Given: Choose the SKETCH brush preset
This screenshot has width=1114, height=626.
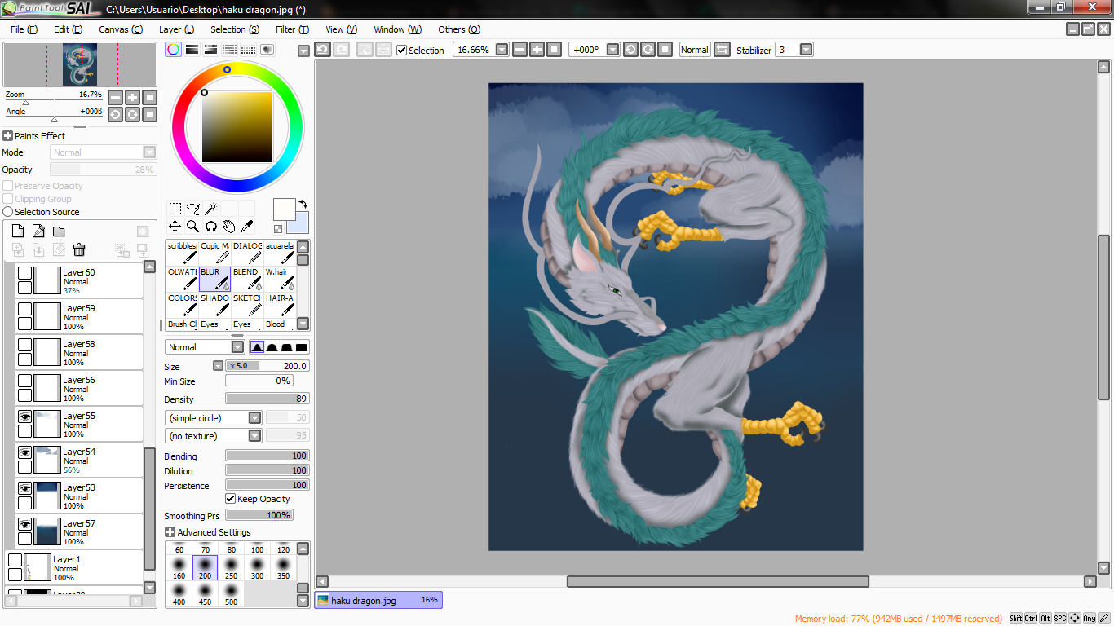Looking at the screenshot, I should click(247, 305).
